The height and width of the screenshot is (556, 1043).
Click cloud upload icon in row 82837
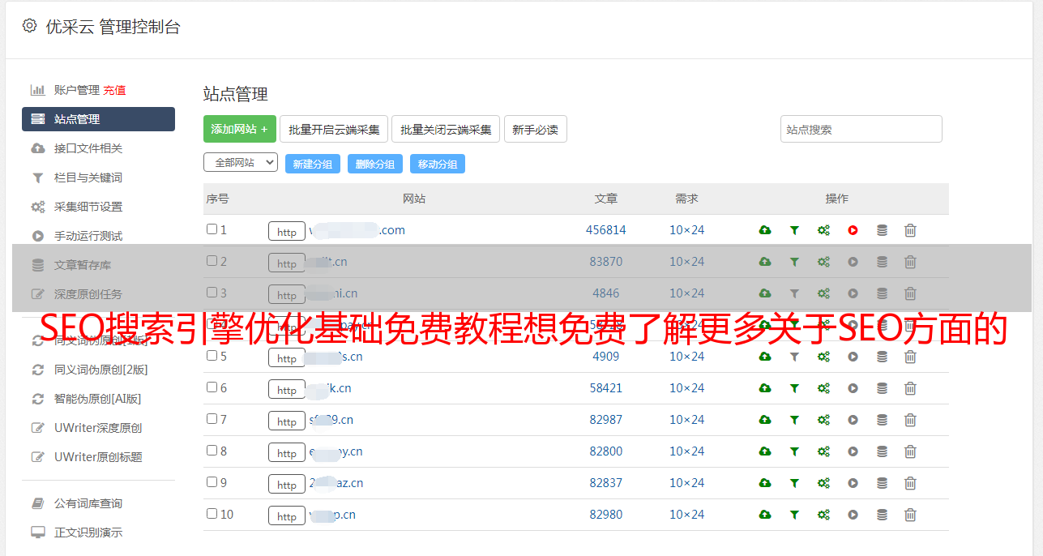coord(765,483)
